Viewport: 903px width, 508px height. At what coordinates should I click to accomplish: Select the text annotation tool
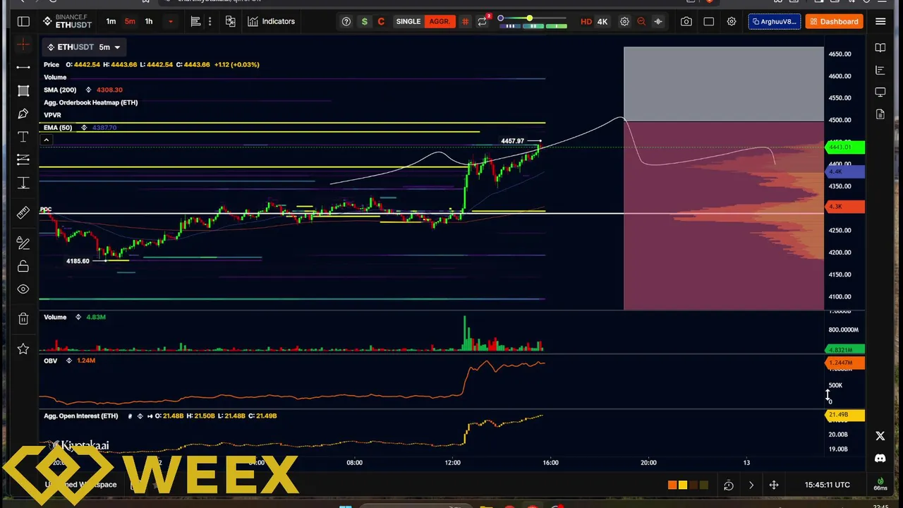tap(23, 136)
